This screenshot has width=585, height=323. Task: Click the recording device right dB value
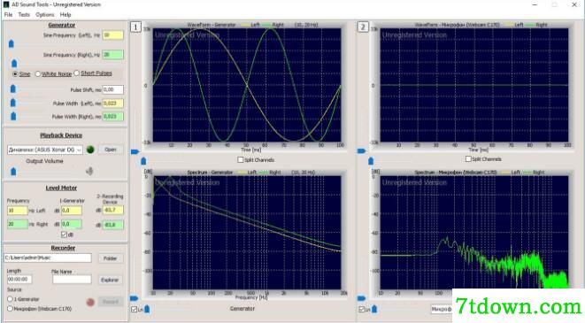click(x=113, y=225)
